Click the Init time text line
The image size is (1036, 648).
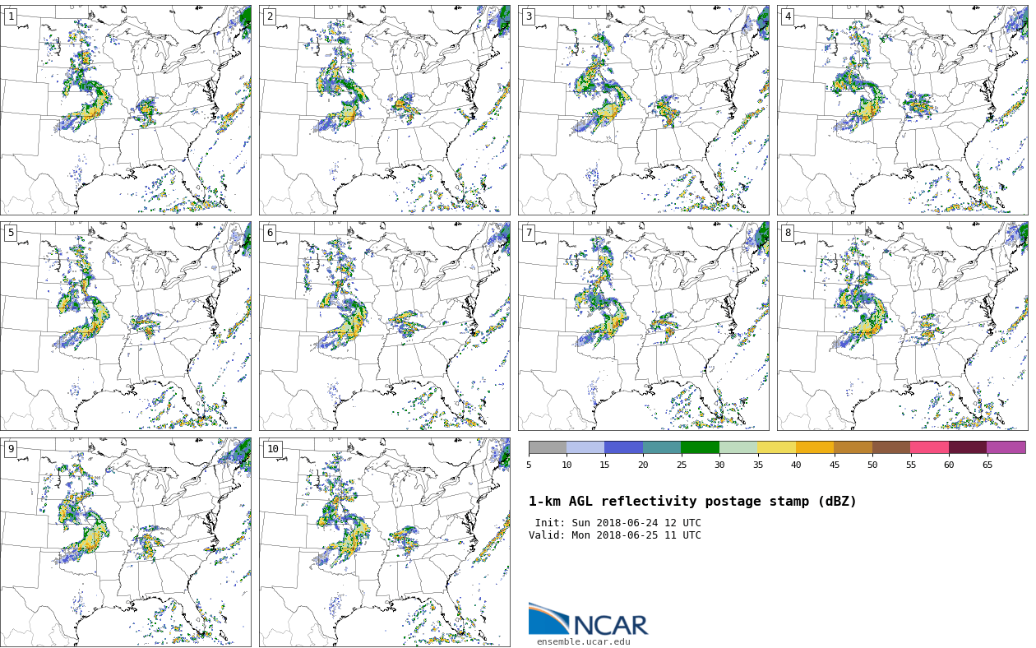coord(617,523)
